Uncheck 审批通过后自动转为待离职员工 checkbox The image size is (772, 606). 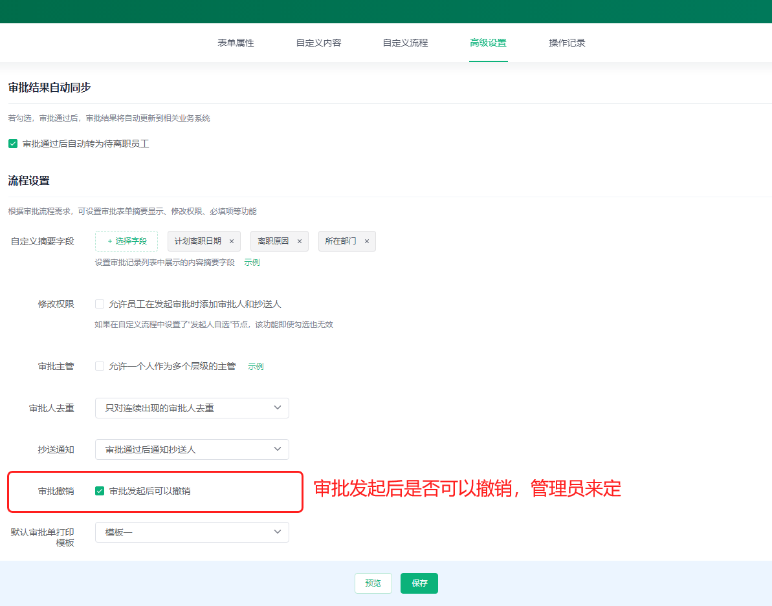(x=13, y=144)
